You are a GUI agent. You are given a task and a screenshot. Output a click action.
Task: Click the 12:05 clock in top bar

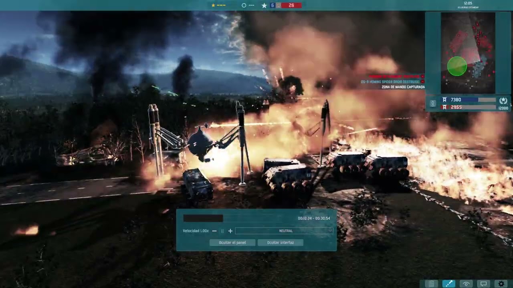(x=468, y=3)
